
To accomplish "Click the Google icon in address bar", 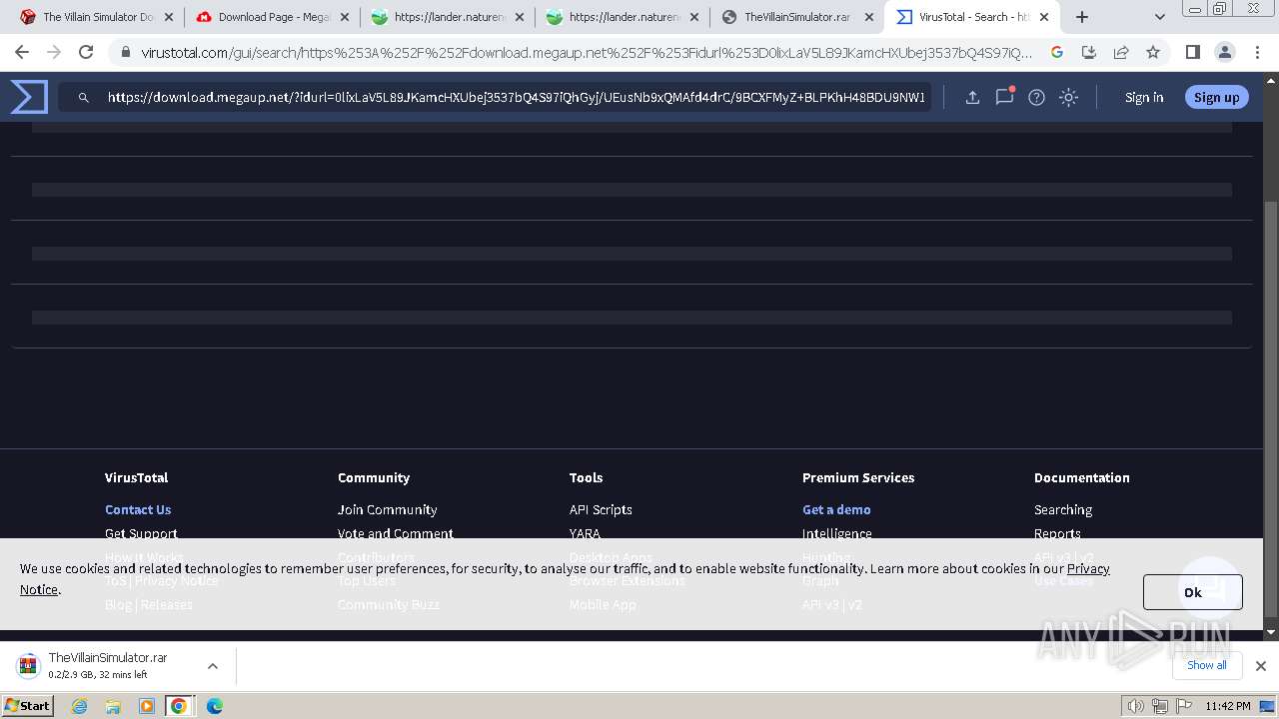I will click(1057, 52).
